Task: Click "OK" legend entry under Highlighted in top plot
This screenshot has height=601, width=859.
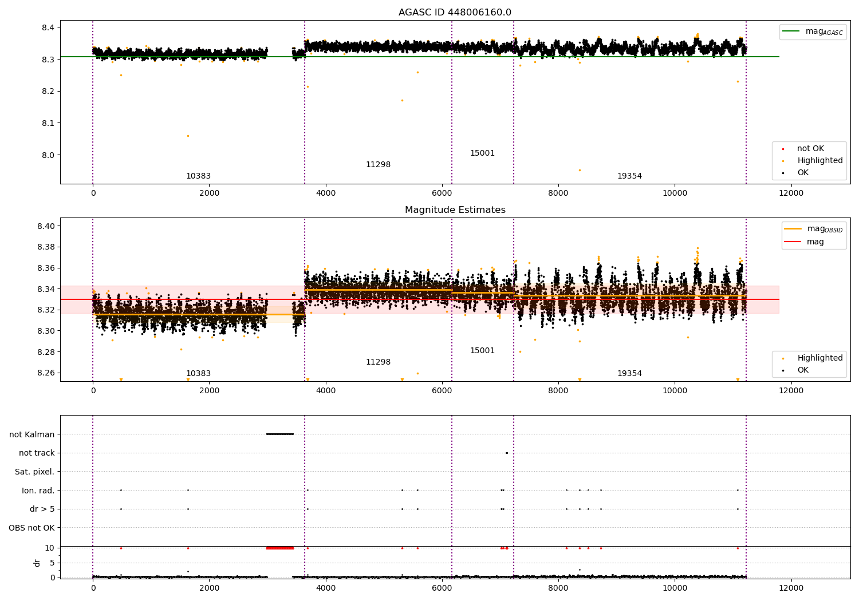Action: (x=803, y=173)
